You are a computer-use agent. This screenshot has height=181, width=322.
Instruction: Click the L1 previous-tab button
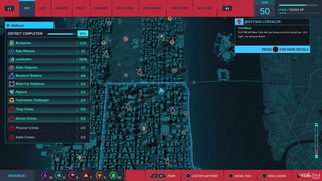point(10,8)
